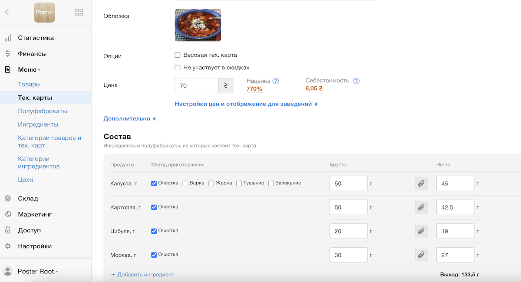This screenshot has width=521, height=282.
Task: Open the Poster Root account dropdown
Action: pyautogui.click(x=37, y=271)
